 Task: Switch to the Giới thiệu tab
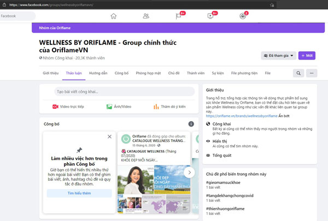(51, 73)
